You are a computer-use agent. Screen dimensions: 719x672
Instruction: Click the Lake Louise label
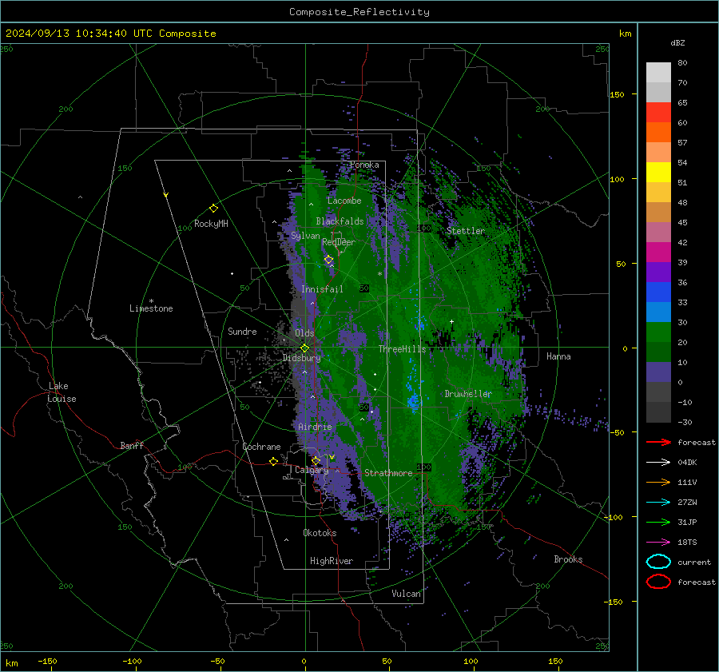point(62,392)
